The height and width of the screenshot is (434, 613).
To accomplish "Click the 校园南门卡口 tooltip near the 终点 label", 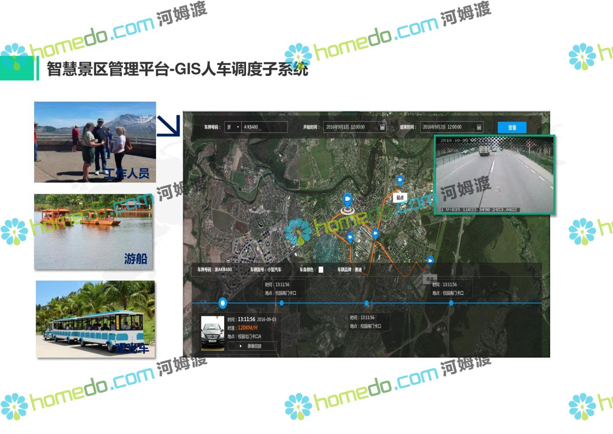I will click(451, 289).
